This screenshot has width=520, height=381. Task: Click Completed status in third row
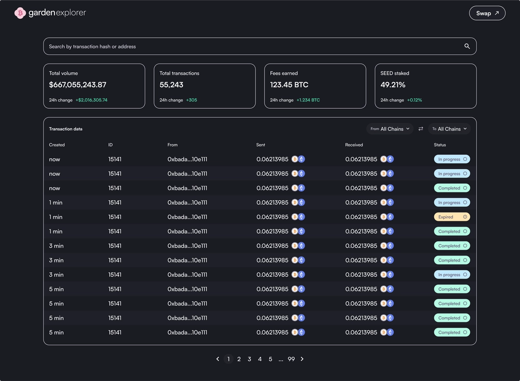click(x=452, y=188)
